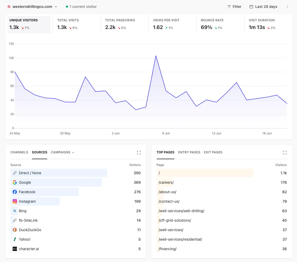Filter by character.ai source
This screenshot has height=262, width=297.
28,249
